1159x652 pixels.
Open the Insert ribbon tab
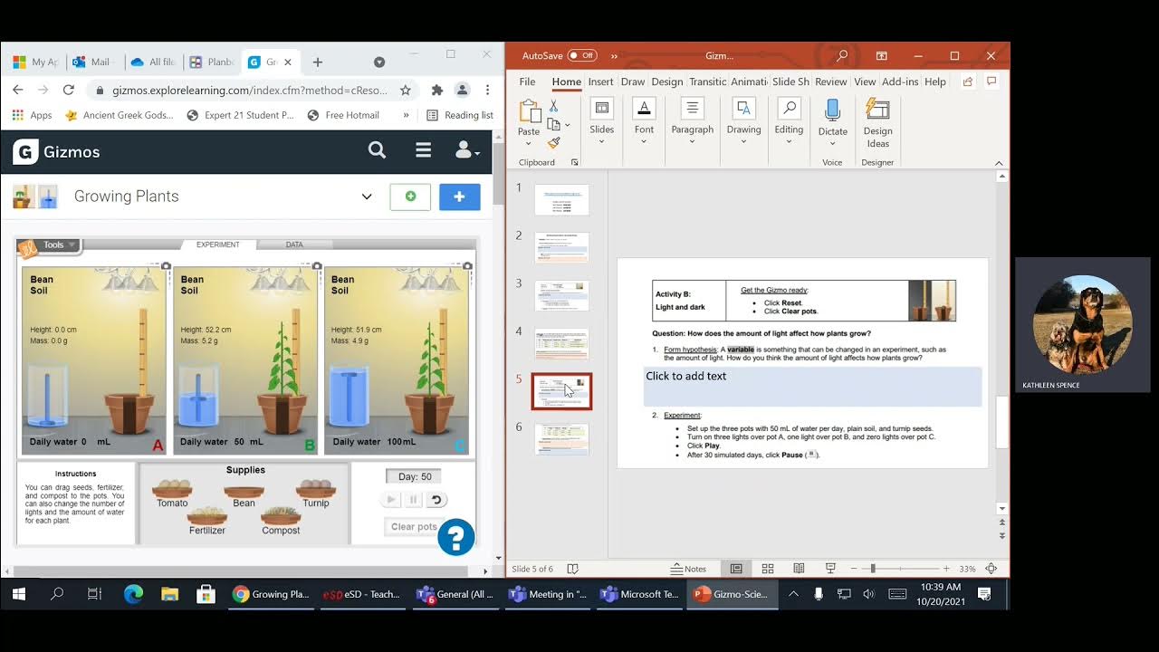[600, 81]
